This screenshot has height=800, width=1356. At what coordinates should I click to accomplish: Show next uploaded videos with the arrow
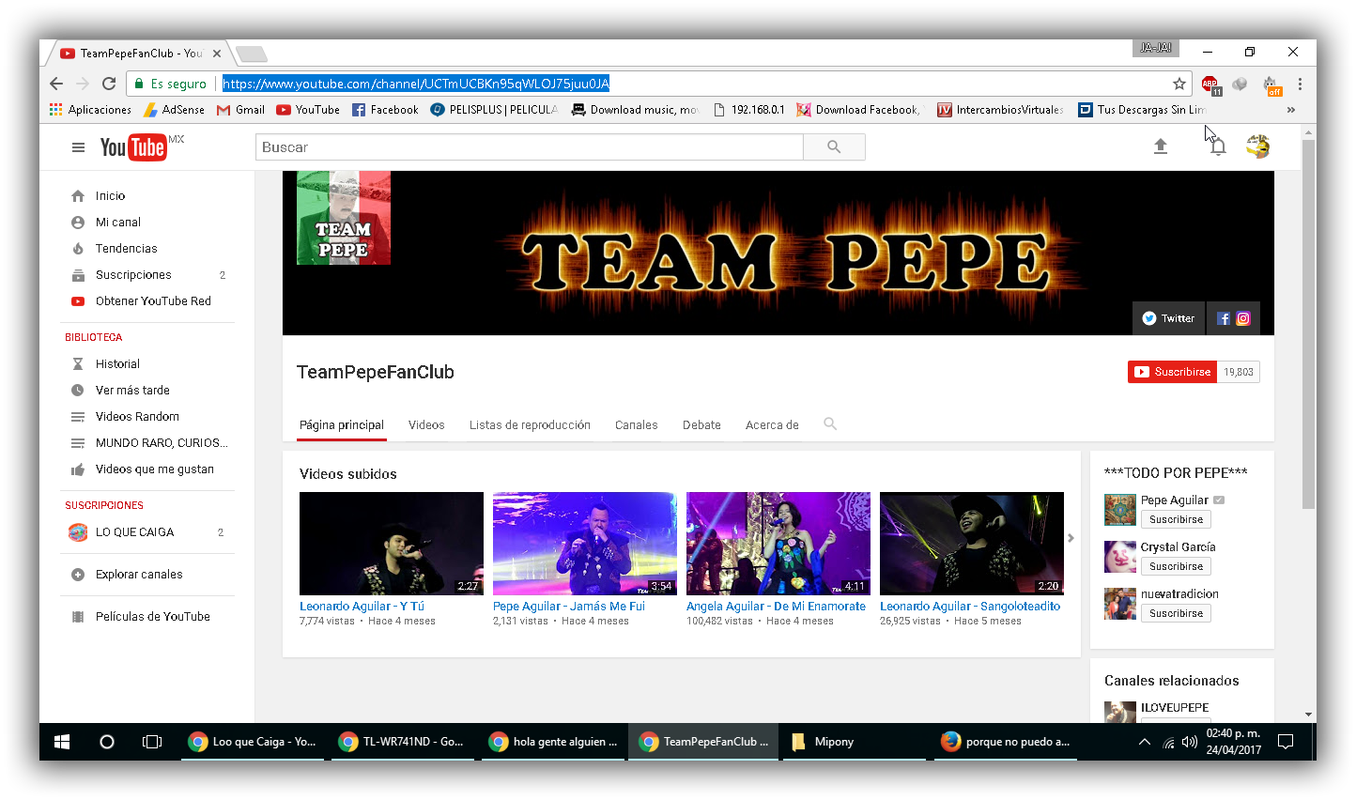tap(1071, 538)
